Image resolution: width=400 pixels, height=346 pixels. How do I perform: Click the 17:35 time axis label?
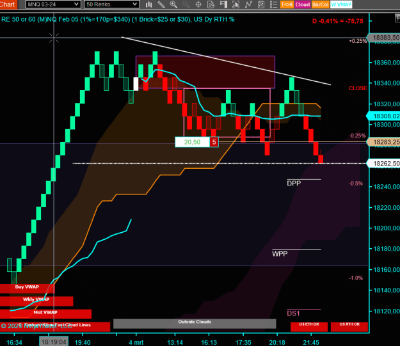click(x=243, y=342)
